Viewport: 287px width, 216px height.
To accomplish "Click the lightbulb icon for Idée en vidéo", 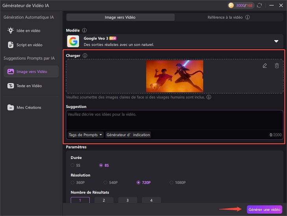I will 11,30.
